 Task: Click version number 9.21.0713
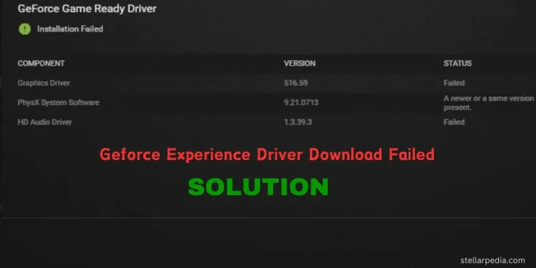301,102
